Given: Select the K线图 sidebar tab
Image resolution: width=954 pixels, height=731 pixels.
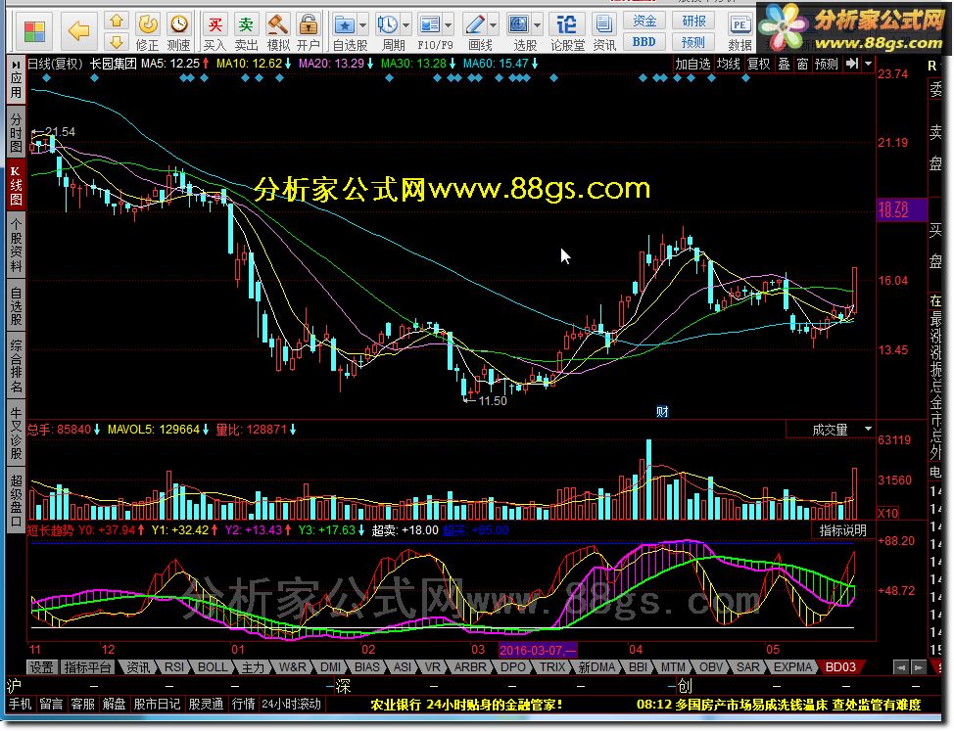Looking at the screenshot, I should [16, 186].
